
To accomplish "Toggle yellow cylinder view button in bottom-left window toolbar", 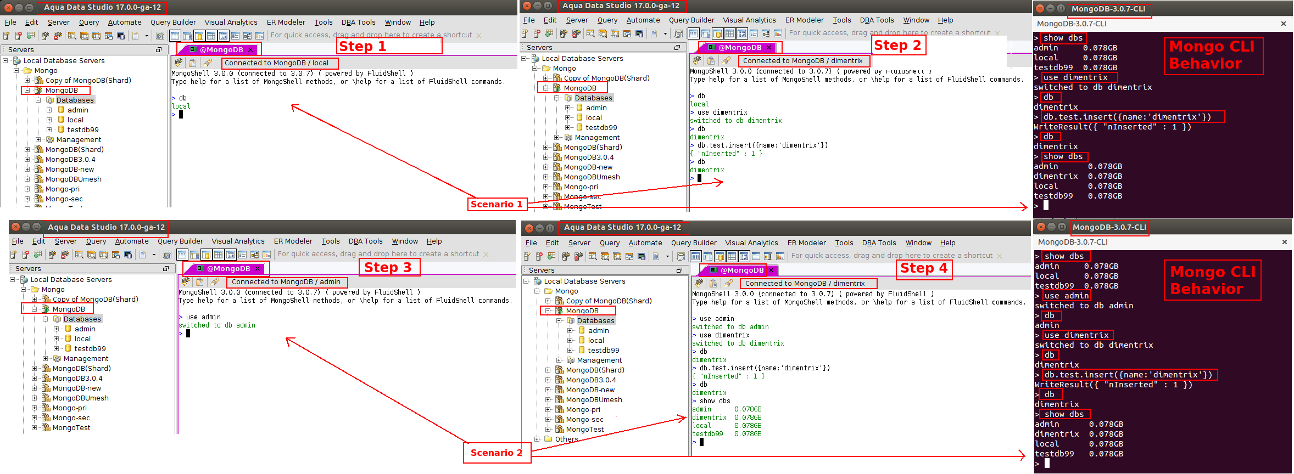I will (206, 255).
